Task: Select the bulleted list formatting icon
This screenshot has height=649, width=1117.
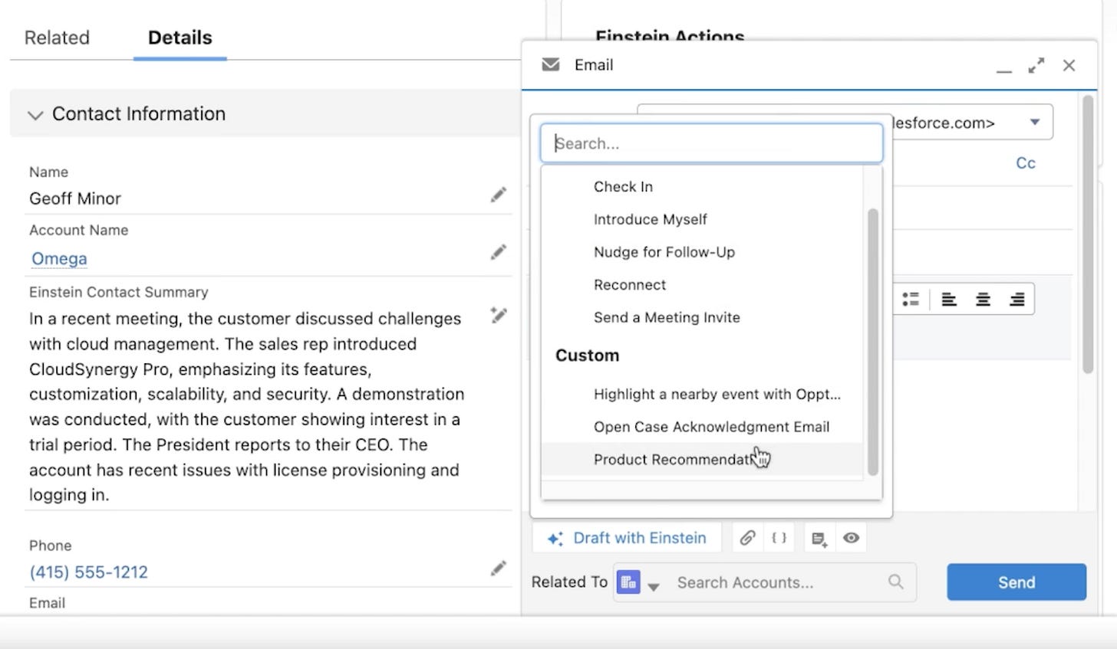Action: point(911,299)
